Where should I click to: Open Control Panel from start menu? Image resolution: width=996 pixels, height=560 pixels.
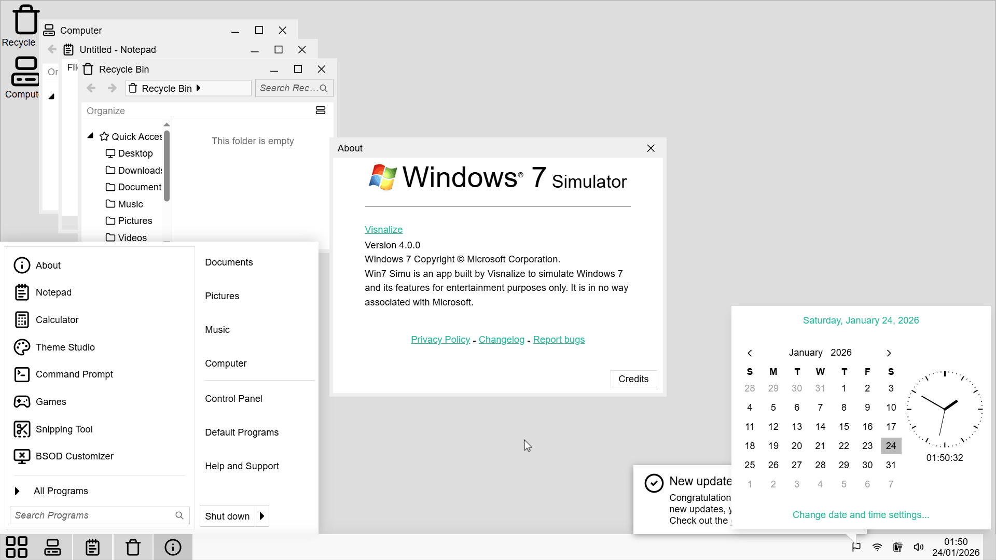click(233, 399)
